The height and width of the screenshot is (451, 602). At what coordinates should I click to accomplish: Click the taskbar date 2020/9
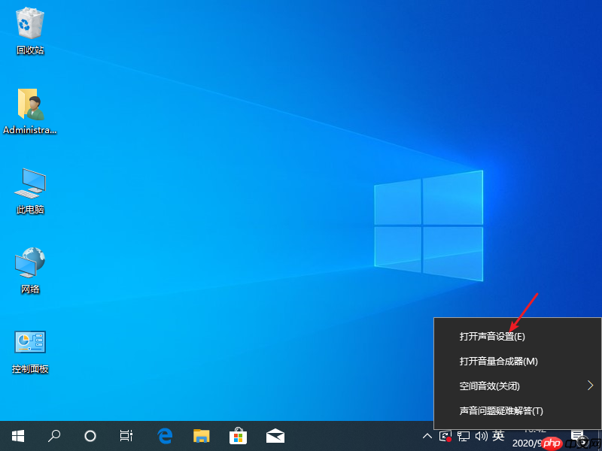tap(527, 443)
